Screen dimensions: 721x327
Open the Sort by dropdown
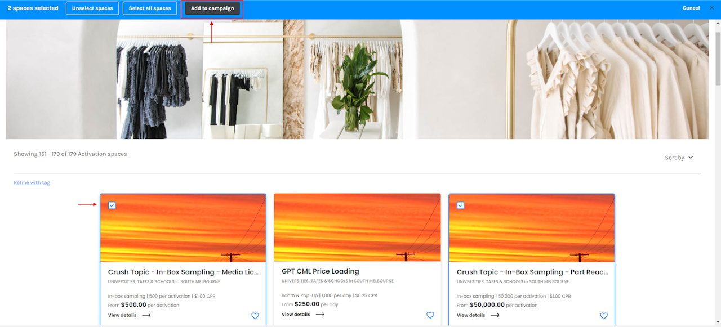tap(679, 158)
